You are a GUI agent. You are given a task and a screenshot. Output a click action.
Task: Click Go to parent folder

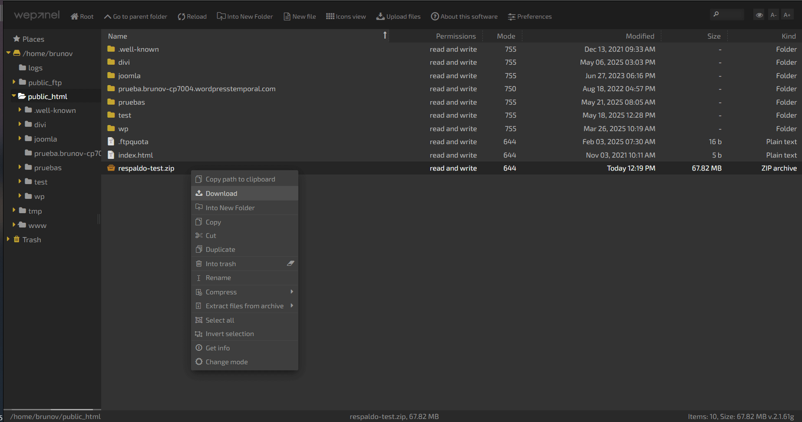tap(135, 16)
